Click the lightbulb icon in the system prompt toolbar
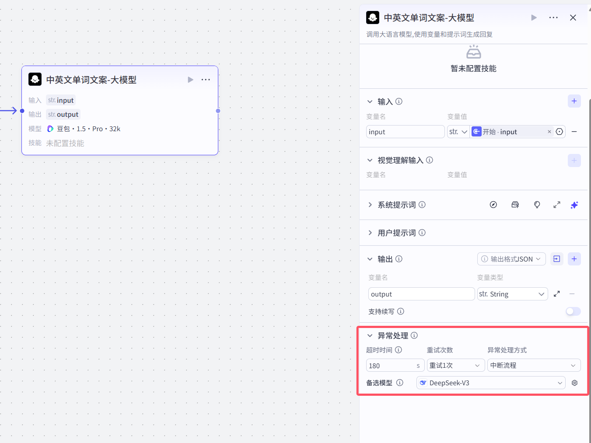 pyautogui.click(x=537, y=205)
